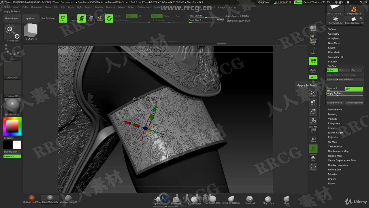The width and height of the screenshot is (369, 208).
Task: Toggle Solo mode
Action: pyautogui.click(x=313, y=158)
